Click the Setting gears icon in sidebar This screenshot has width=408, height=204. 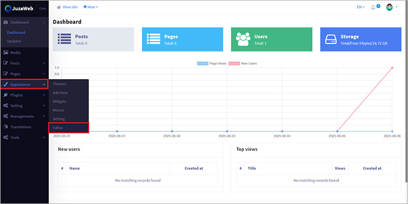[6, 106]
